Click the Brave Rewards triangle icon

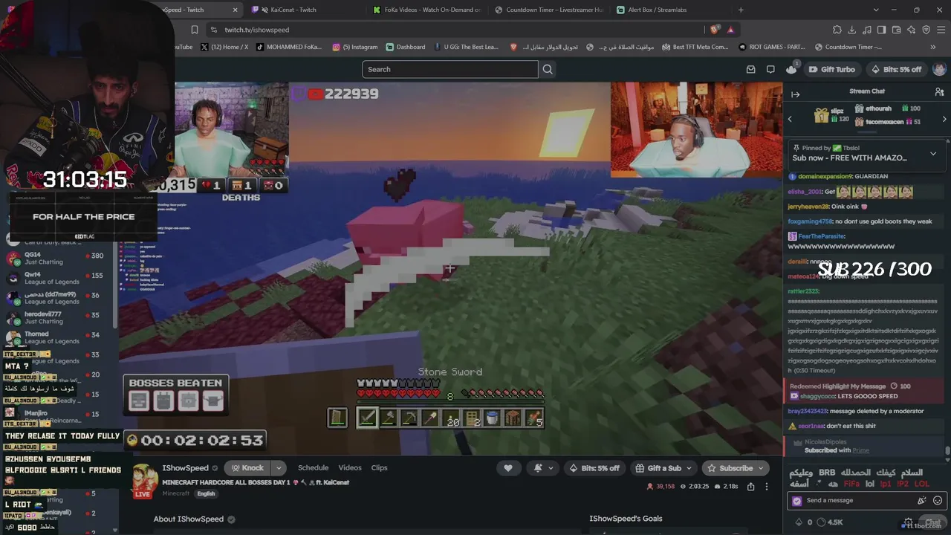[x=731, y=30]
